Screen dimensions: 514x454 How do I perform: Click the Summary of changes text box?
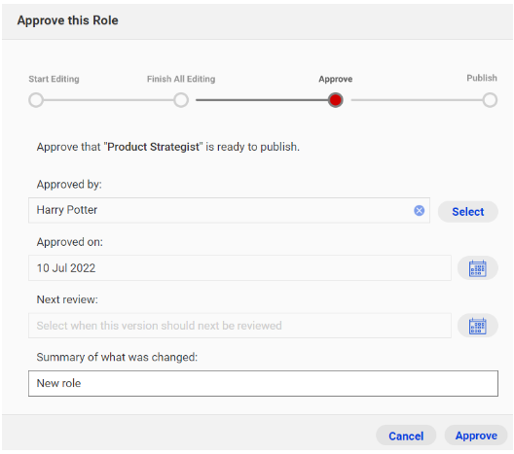(x=263, y=384)
